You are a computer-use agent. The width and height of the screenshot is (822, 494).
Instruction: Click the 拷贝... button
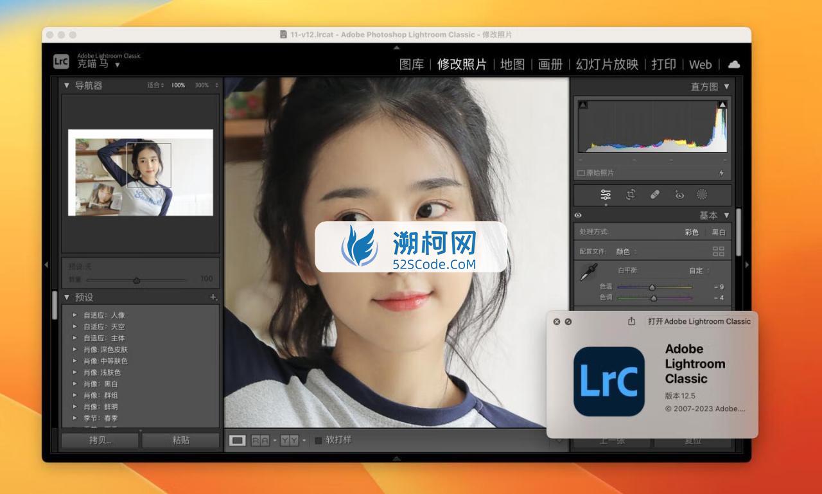click(x=100, y=440)
